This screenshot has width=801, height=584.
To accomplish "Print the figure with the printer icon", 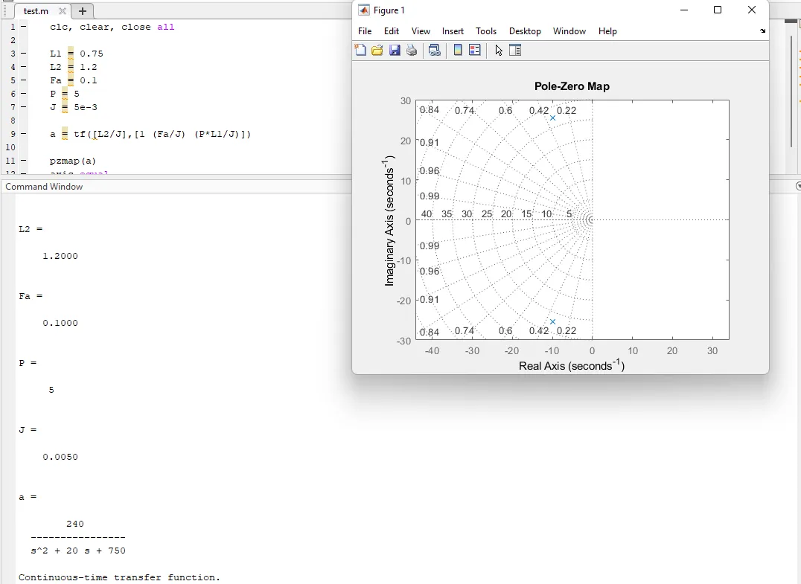I will pyautogui.click(x=412, y=51).
